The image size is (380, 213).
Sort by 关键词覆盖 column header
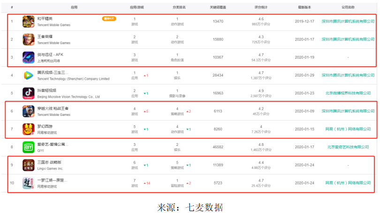coord(218,7)
